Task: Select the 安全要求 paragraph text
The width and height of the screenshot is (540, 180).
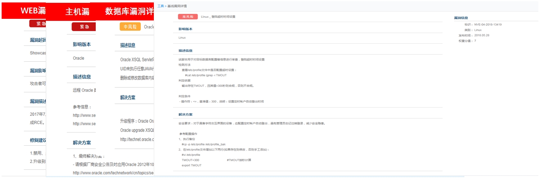Action: coord(252,123)
